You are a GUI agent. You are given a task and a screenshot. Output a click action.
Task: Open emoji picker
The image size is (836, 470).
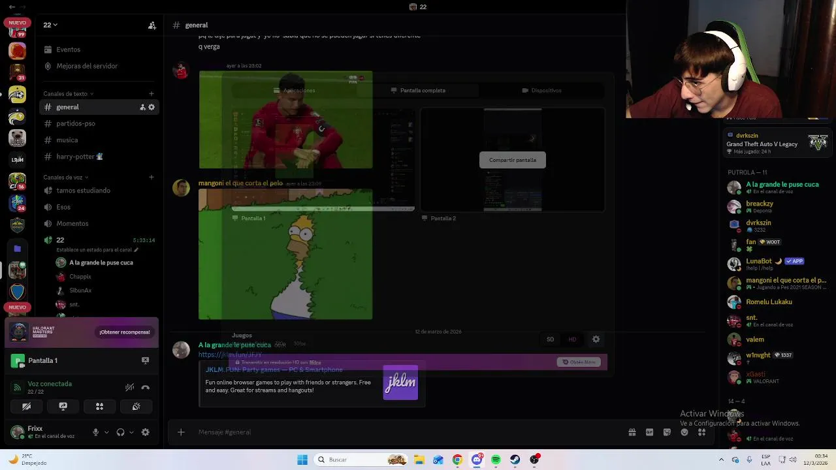point(684,432)
